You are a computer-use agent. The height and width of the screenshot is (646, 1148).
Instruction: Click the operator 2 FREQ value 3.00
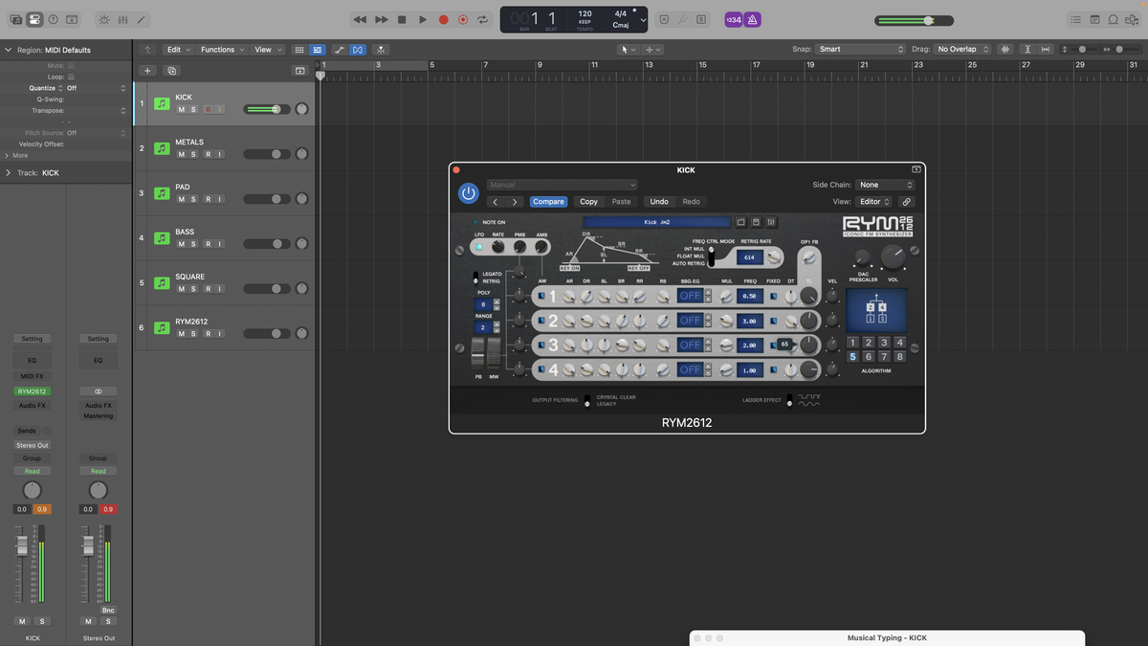tap(749, 321)
